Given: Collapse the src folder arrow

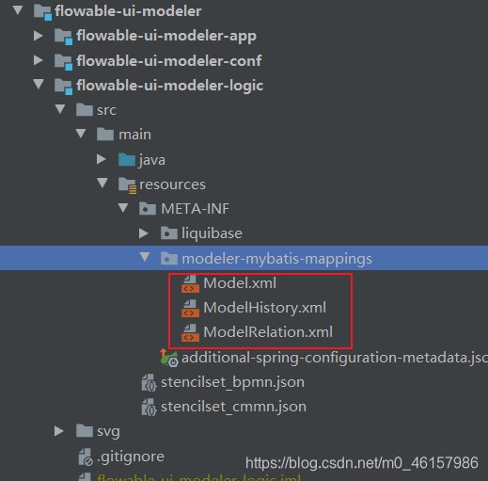Looking at the screenshot, I should pyautogui.click(x=60, y=109).
